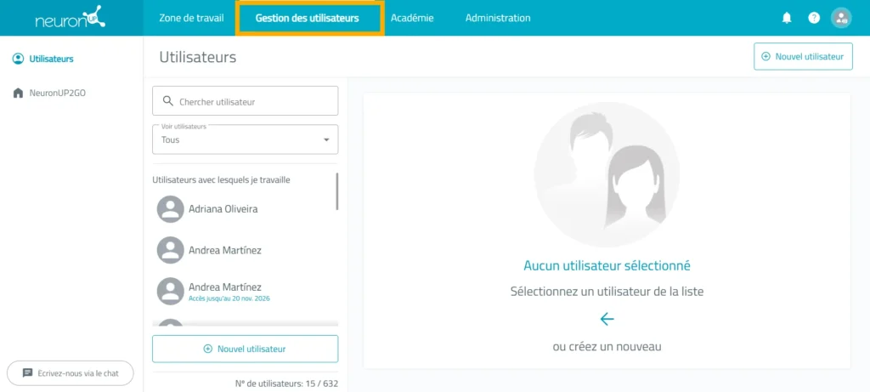Click the user list scrollbar
Image resolution: width=870 pixels, height=392 pixels.
[336, 191]
